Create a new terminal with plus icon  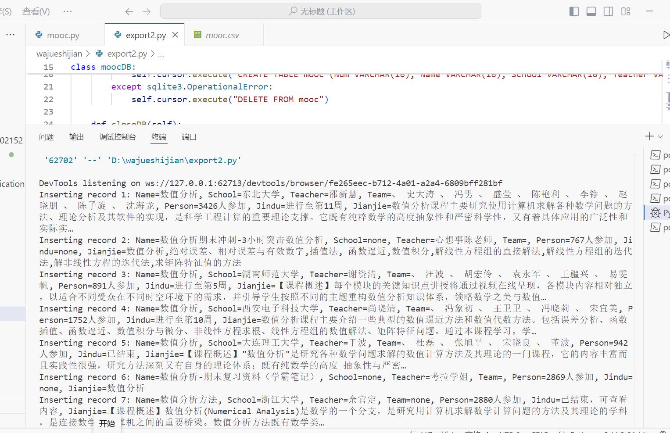(649, 136)
